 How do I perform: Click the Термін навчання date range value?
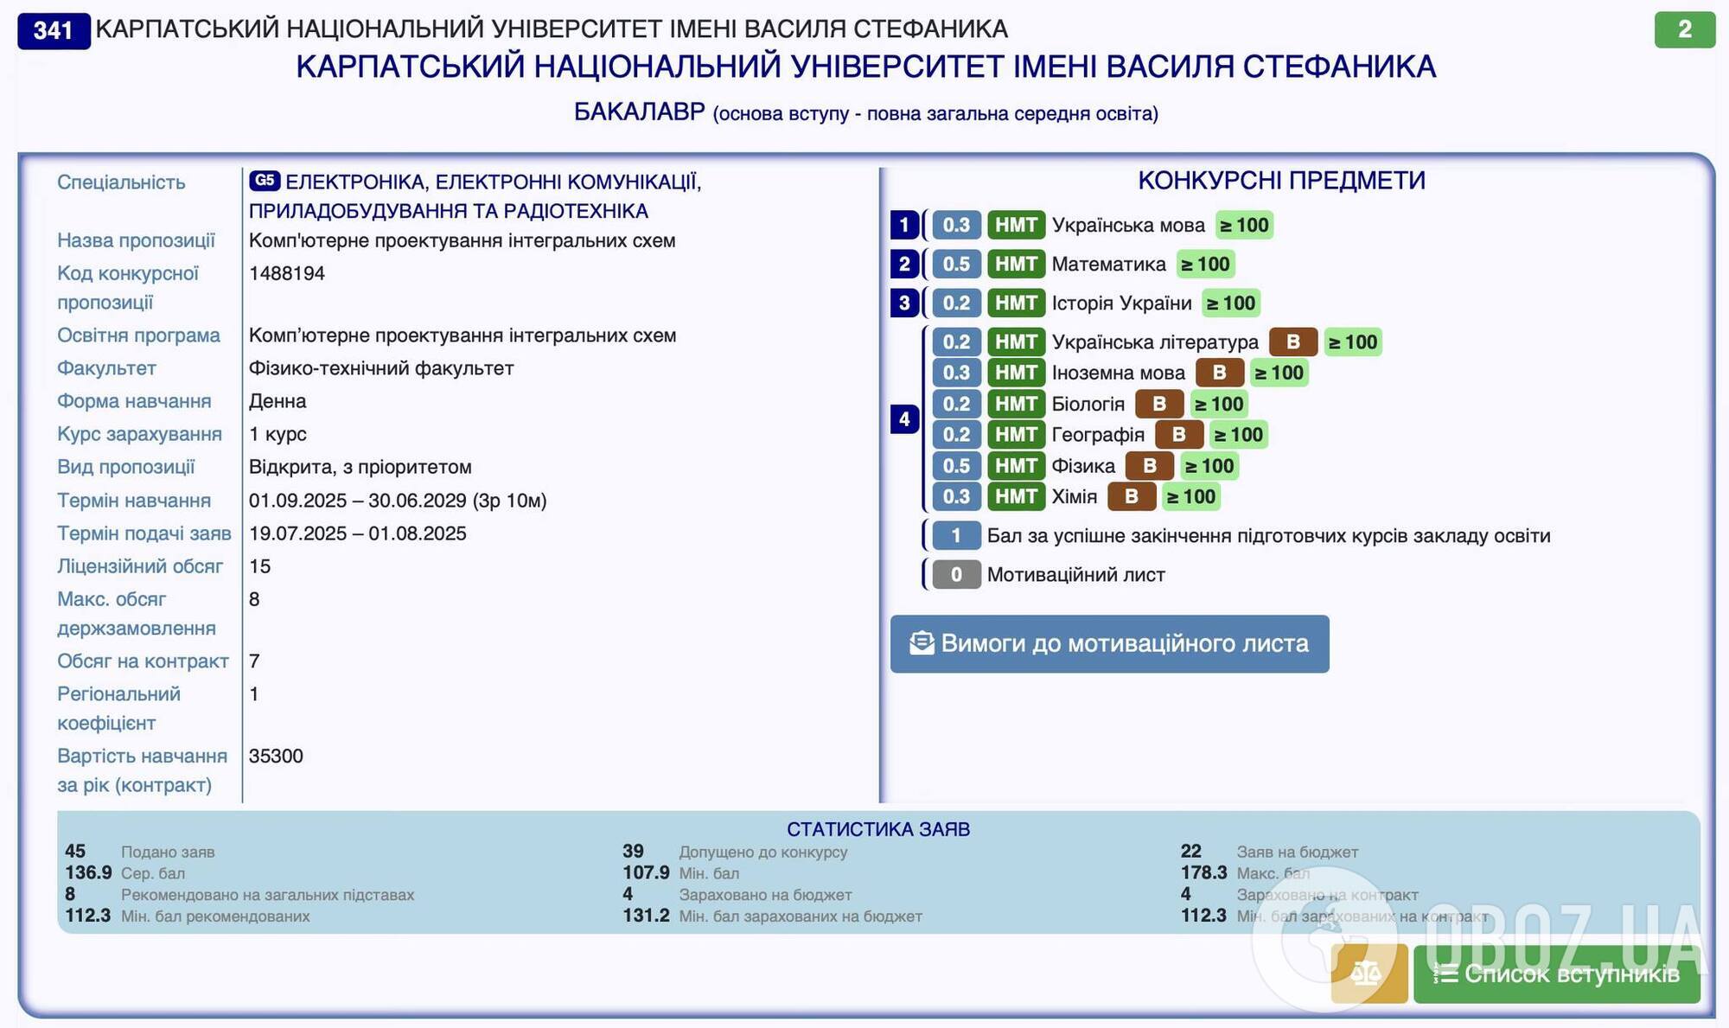[398, 501]
